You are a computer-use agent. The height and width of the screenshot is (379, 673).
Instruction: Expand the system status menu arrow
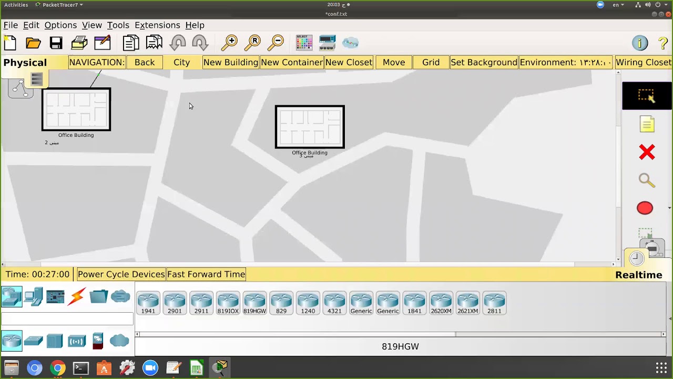point(666,5)
